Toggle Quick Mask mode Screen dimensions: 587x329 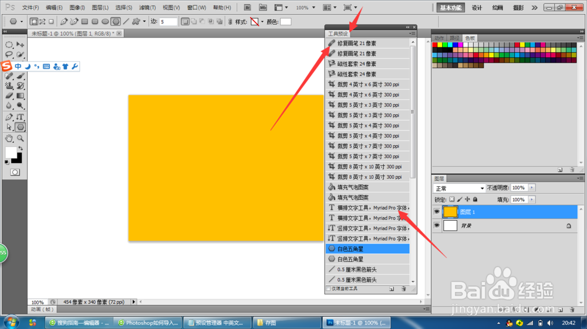(x=15, y=172)
